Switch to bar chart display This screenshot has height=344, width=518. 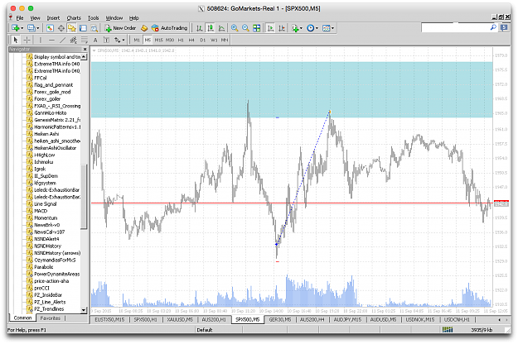click(x=199, y=28)
